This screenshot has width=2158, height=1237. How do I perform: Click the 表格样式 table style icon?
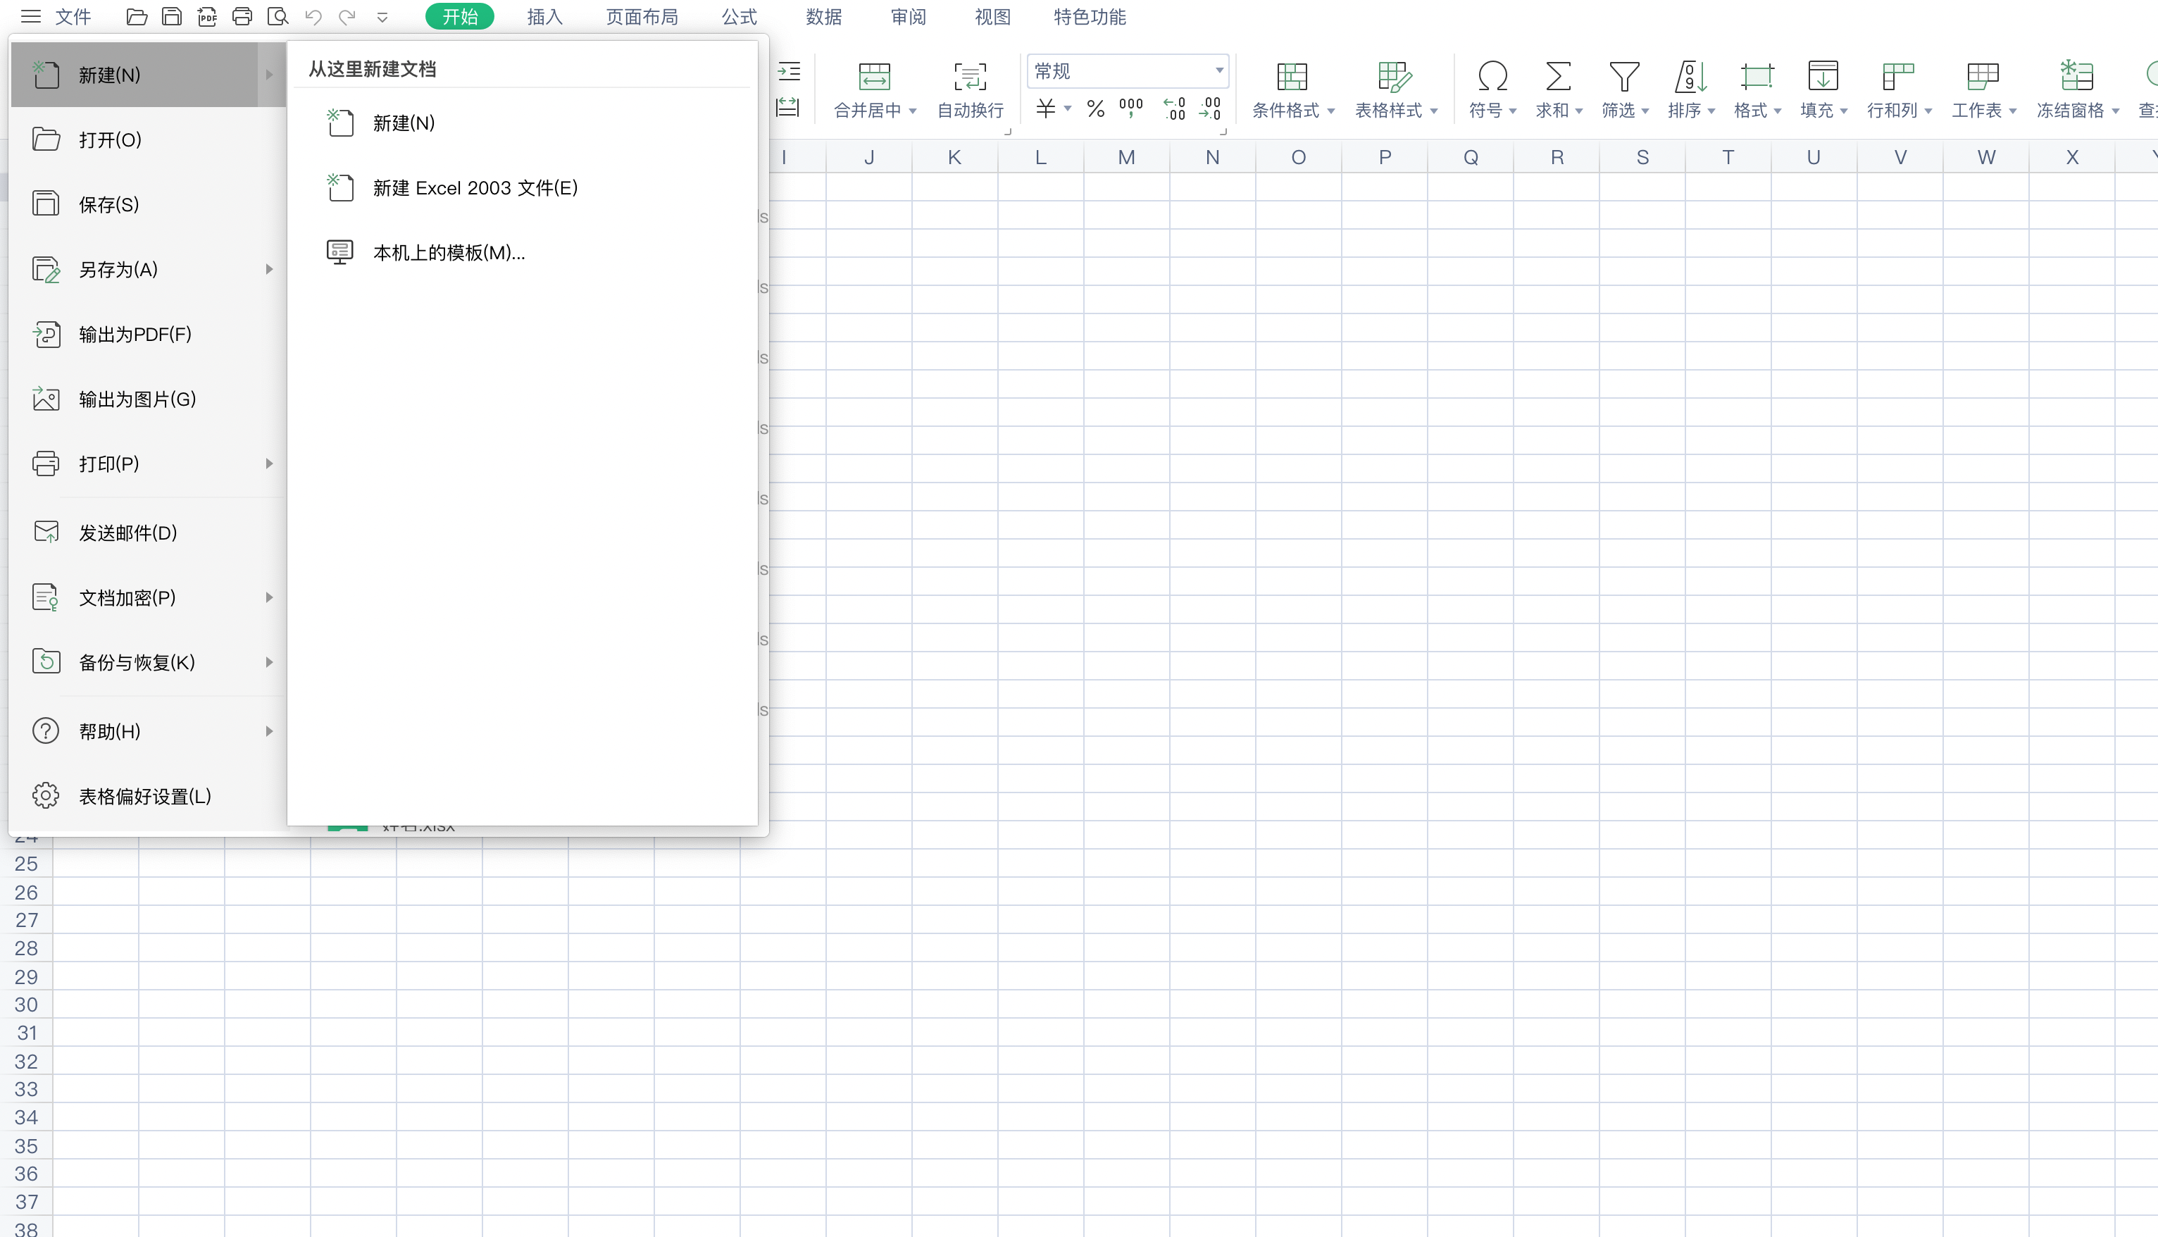(x=1395, y=77)
